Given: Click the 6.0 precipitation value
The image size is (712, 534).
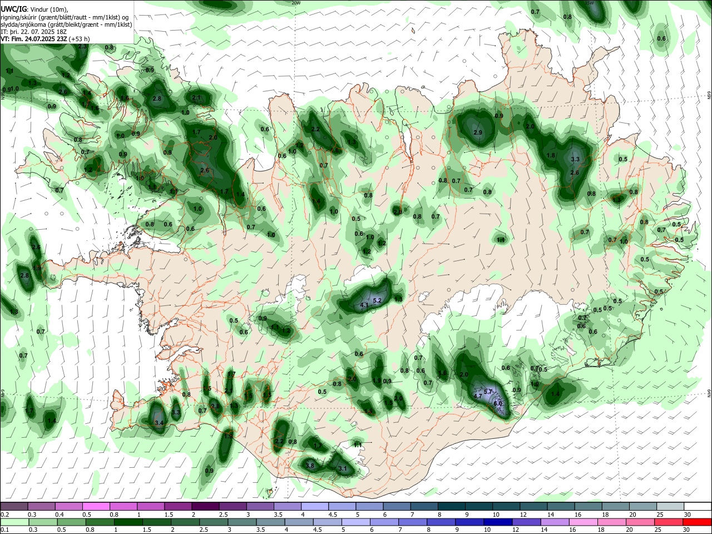Looking at the screenshot, I should point(498,404).
